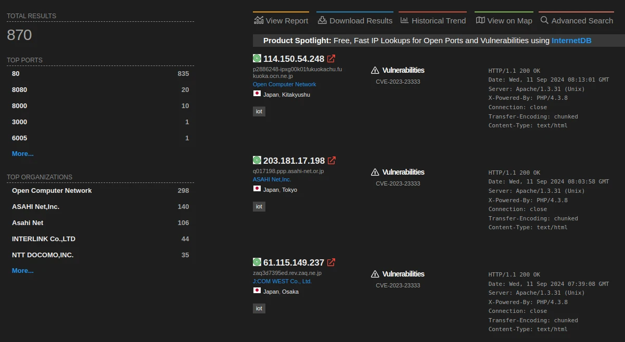Click the Japan flag icon for Osaka result

pos(257,291)
